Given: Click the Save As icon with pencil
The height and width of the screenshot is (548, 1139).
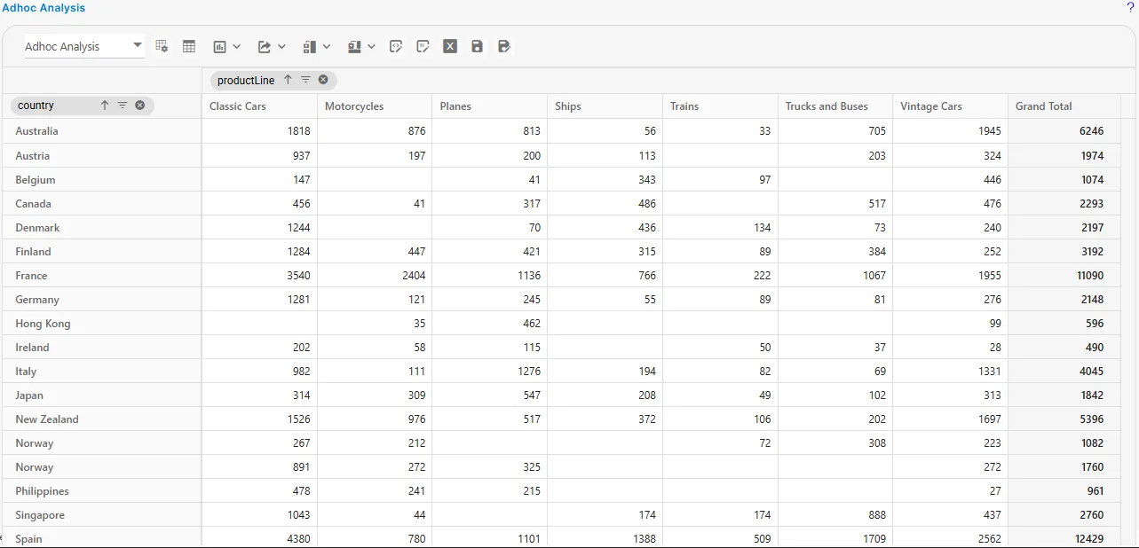Looking at the screenshot, I should [x=504, y=46].
